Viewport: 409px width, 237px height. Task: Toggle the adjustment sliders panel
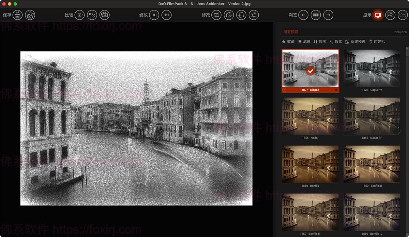click(254, 15)
